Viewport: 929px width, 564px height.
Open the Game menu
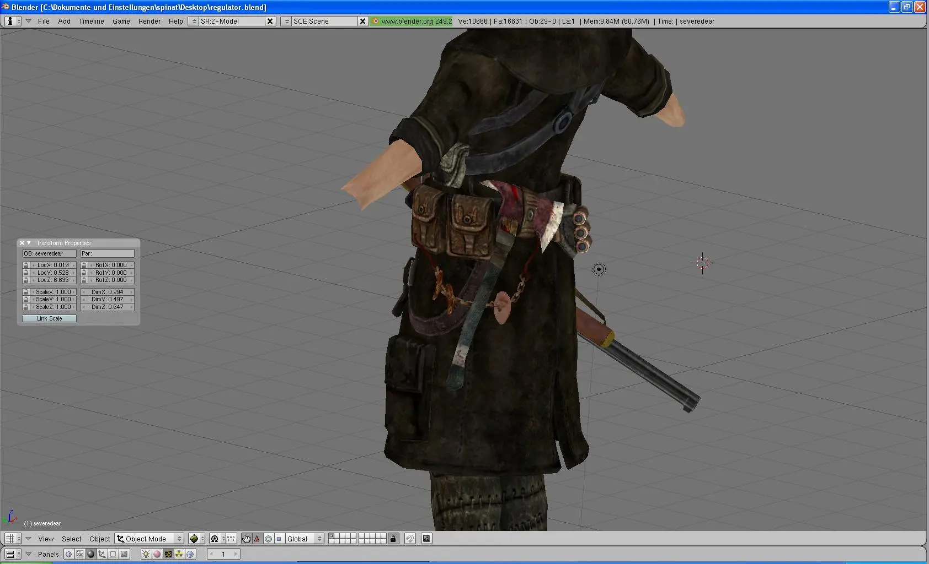pos(121,21)
